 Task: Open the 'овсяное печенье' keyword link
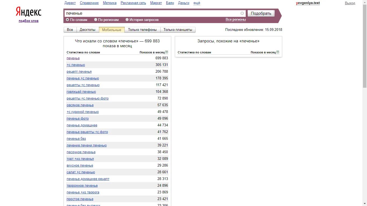80,105
